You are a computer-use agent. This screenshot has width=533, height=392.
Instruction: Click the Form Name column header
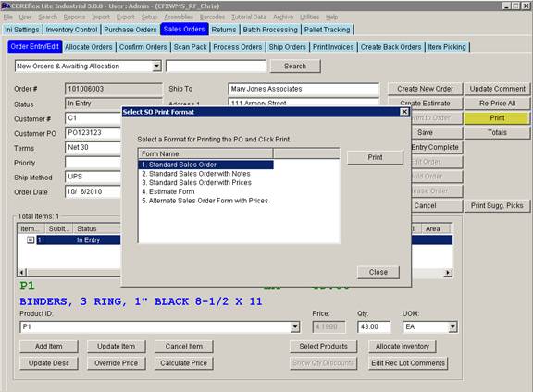coord(205,153)
